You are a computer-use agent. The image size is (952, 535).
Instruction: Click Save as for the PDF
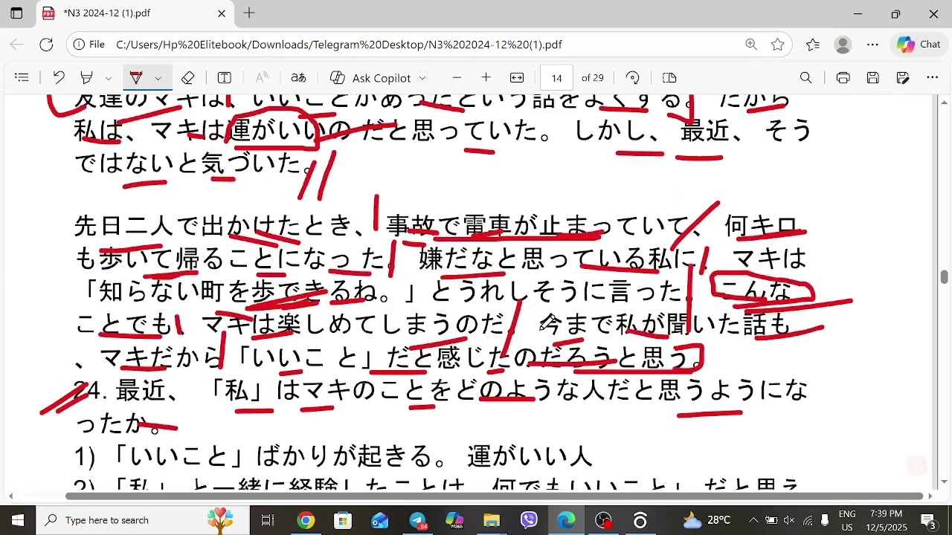pos(903,78)
